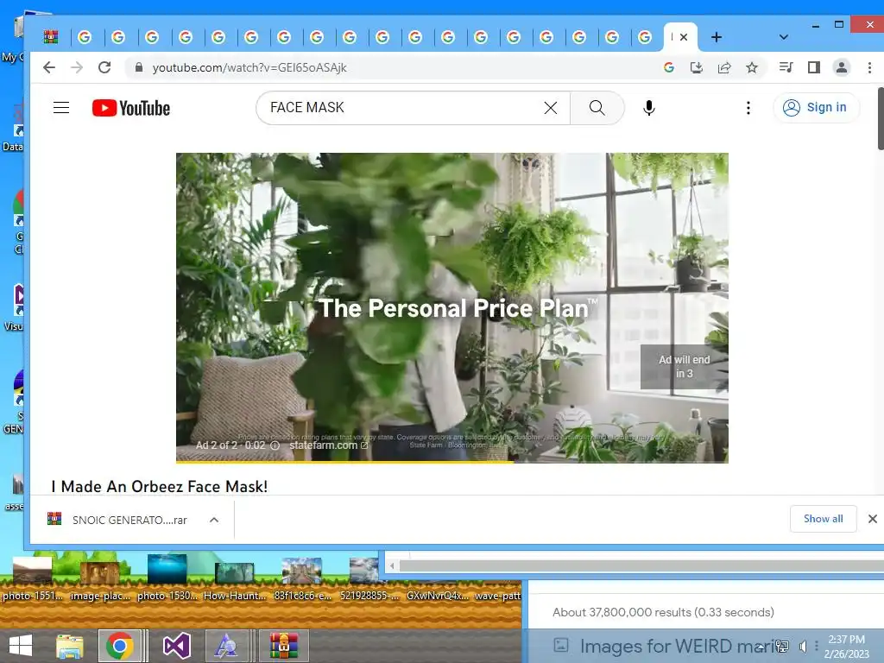The image size is (884, 663).
Task: Open File Explorer from taskbar
Action: coord(69,646)
